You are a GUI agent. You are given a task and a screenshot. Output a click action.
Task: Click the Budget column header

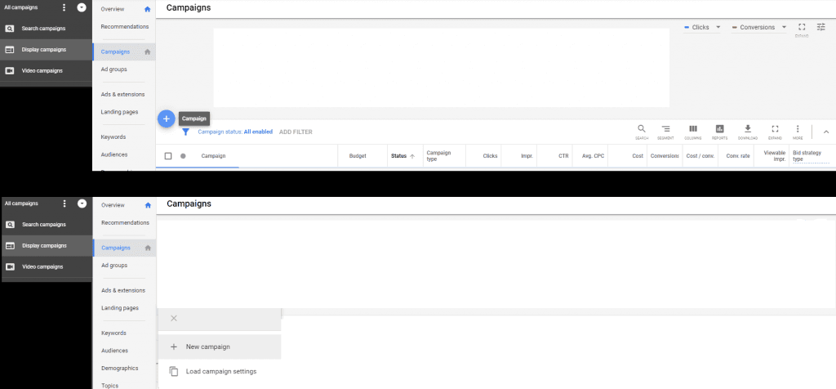click(358, 156)
